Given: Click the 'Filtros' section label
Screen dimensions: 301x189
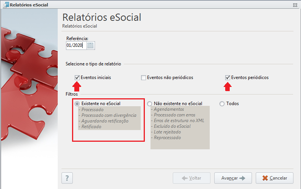Looking at the screenshot, I should coord(72,94).
